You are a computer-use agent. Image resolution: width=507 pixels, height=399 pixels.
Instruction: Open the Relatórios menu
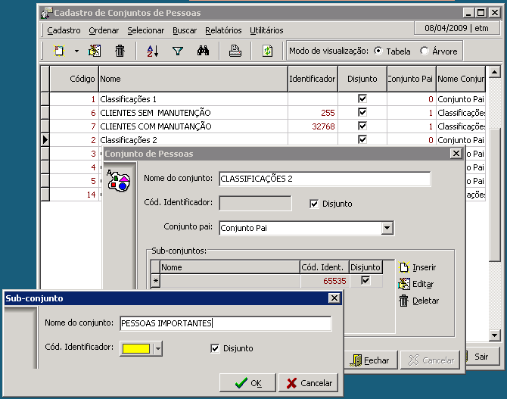[223, 30]
